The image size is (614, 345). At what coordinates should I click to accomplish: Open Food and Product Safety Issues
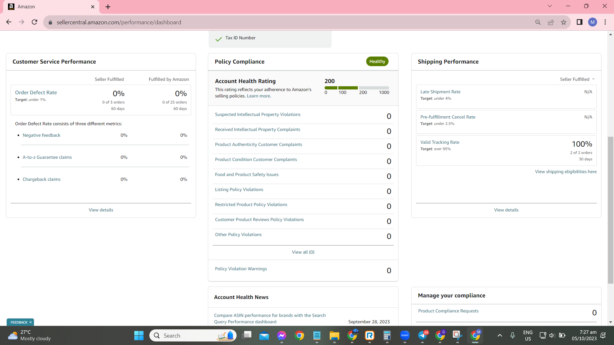[247, 174]
